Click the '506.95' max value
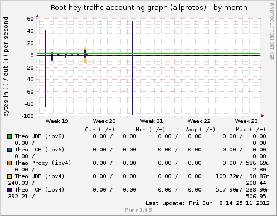The width and height of the screenshot is (277, 216). click(x=256, y=197)
